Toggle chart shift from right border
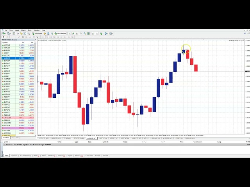Screen dimensions: 250x187 [x=97, y=34]
